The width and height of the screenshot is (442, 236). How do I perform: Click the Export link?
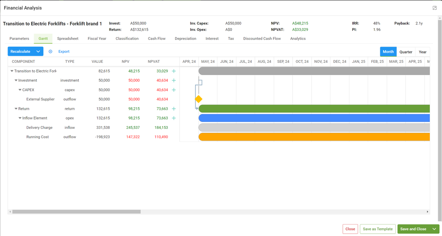point(64,51)
